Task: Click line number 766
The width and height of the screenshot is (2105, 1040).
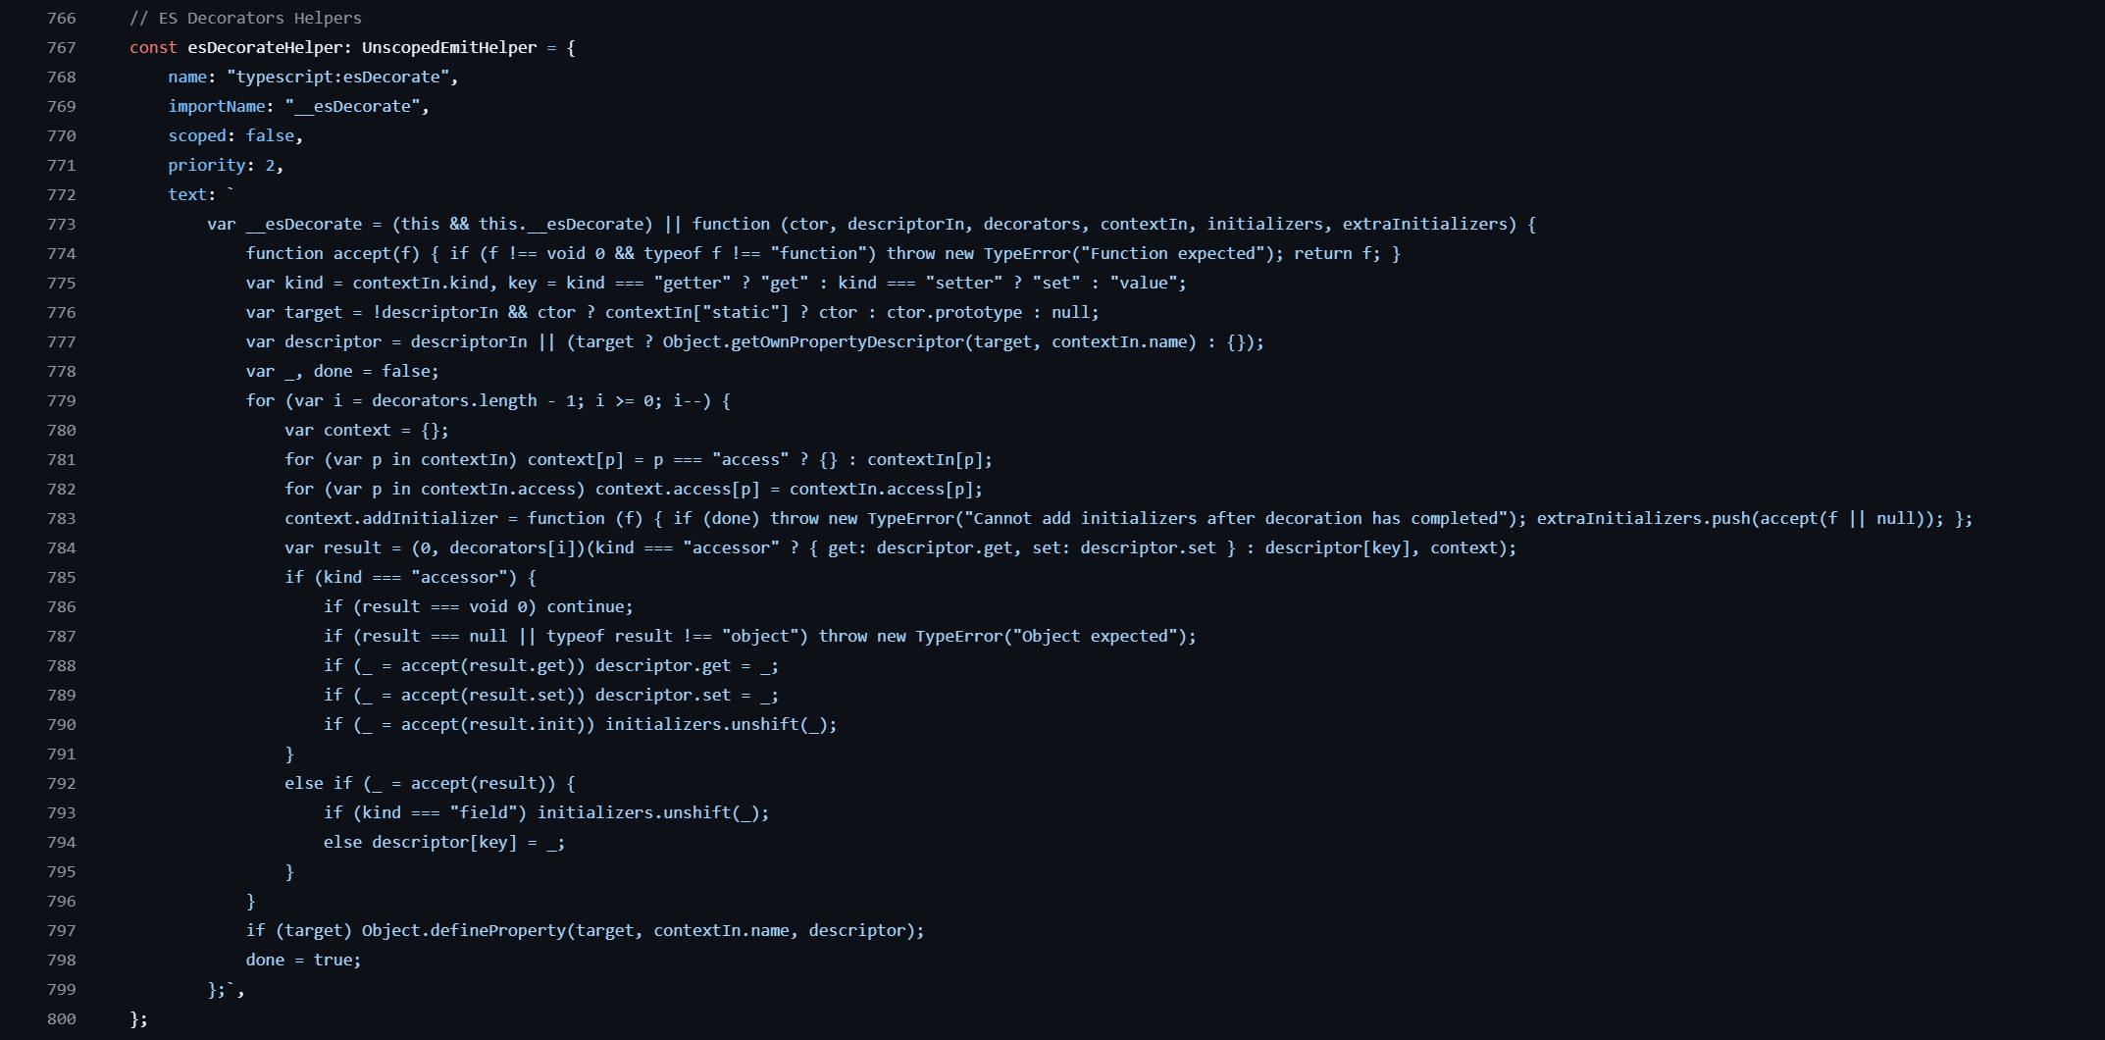Action: point(61,18)
